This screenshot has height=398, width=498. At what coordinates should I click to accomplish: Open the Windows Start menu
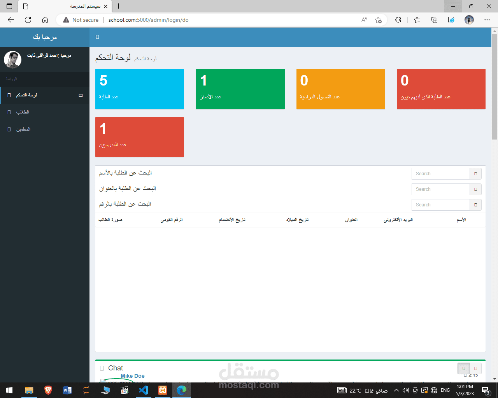point(9,390)
